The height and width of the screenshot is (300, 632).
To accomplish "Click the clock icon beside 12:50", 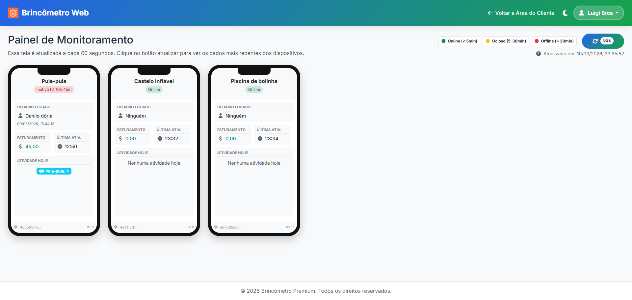I will point(60,147).
